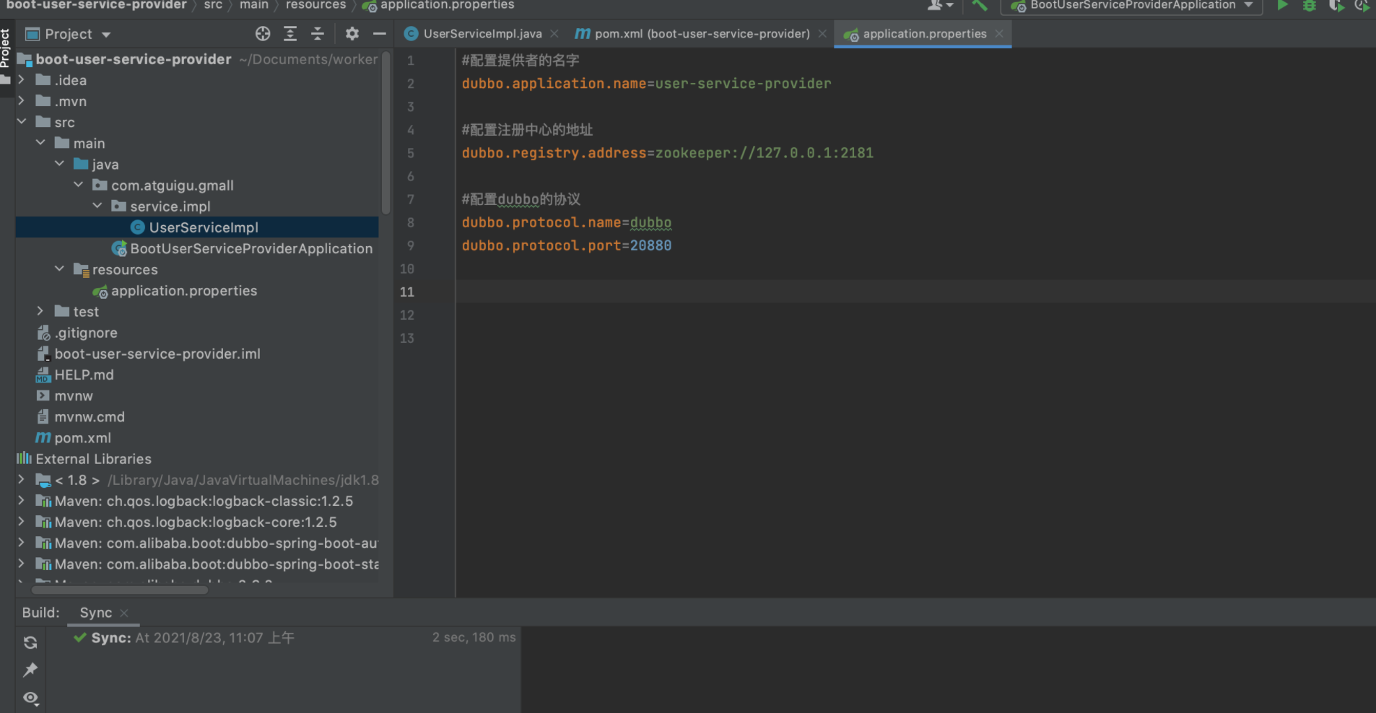Toggle the eye view options in Build panel

(30, 698)
